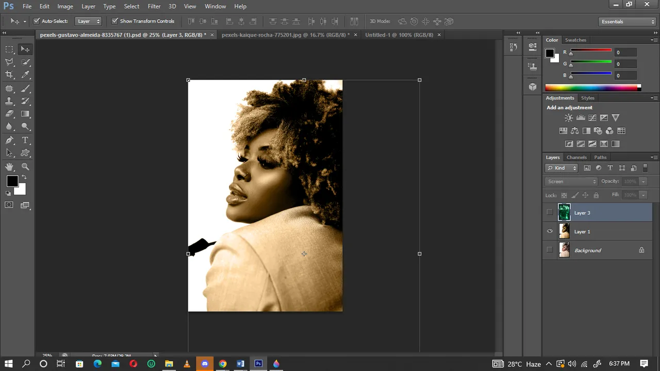Click the Green value input field
Screen dimensions: 660x371
625,64
